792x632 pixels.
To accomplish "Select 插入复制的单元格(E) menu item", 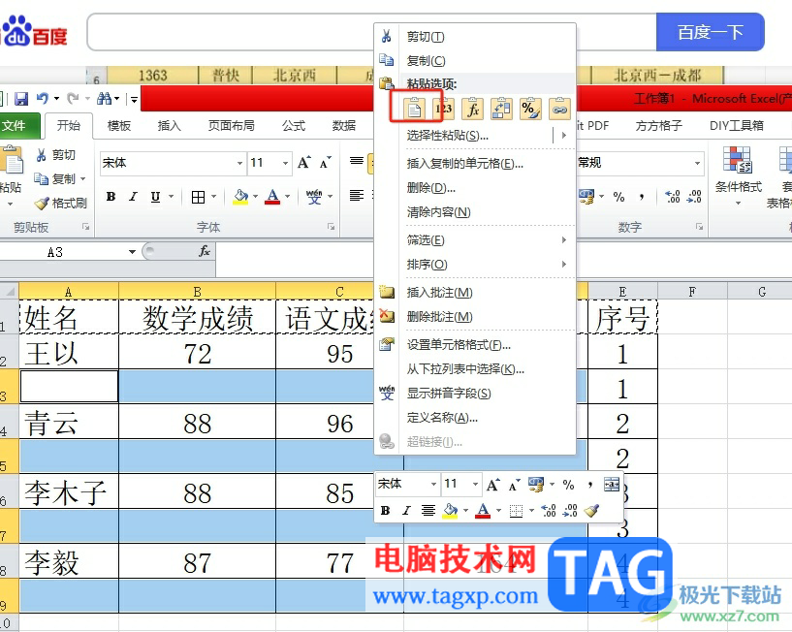I will tap(464, 164).
